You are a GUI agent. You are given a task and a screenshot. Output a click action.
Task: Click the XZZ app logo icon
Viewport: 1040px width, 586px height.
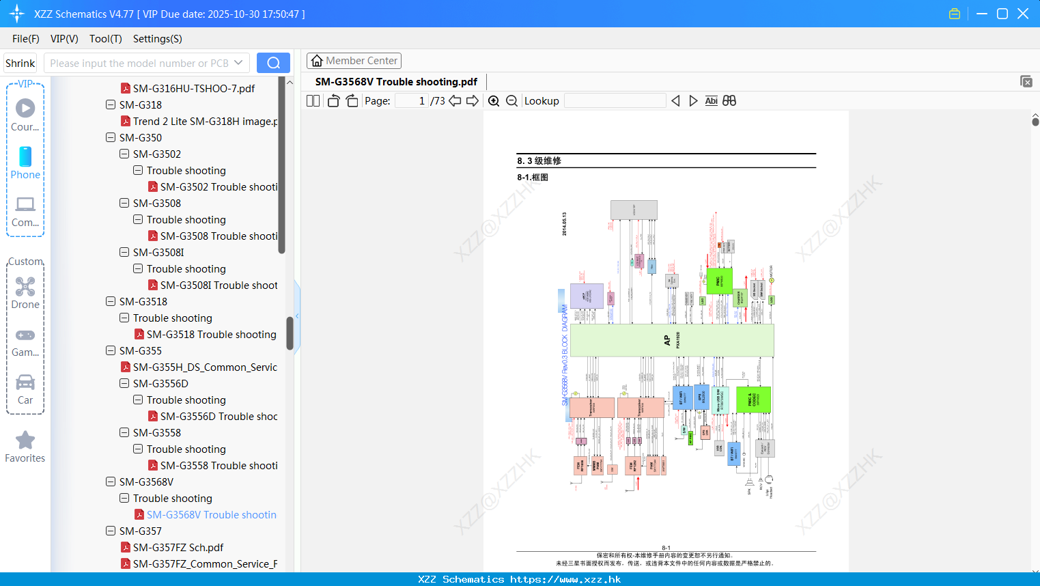tap(17, 14)
